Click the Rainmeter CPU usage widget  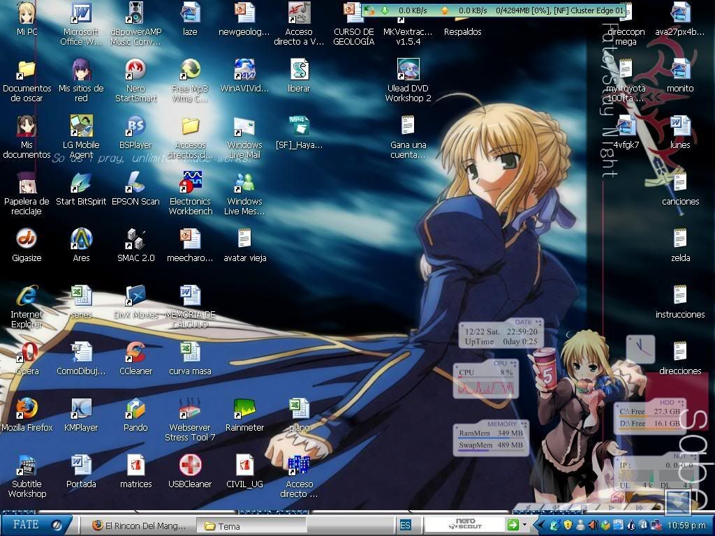[486, 379]
